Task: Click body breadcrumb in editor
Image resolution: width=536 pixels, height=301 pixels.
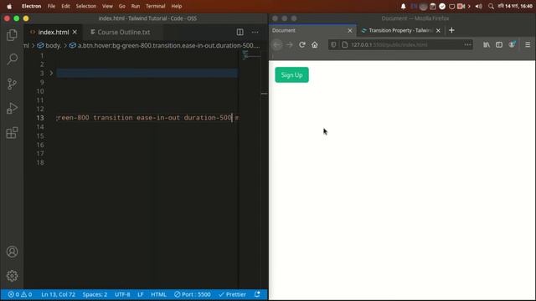Action: [49, 45]
